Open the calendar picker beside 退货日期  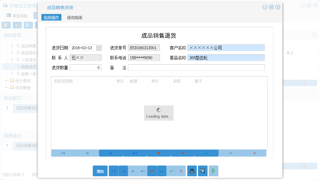point(99,47)
